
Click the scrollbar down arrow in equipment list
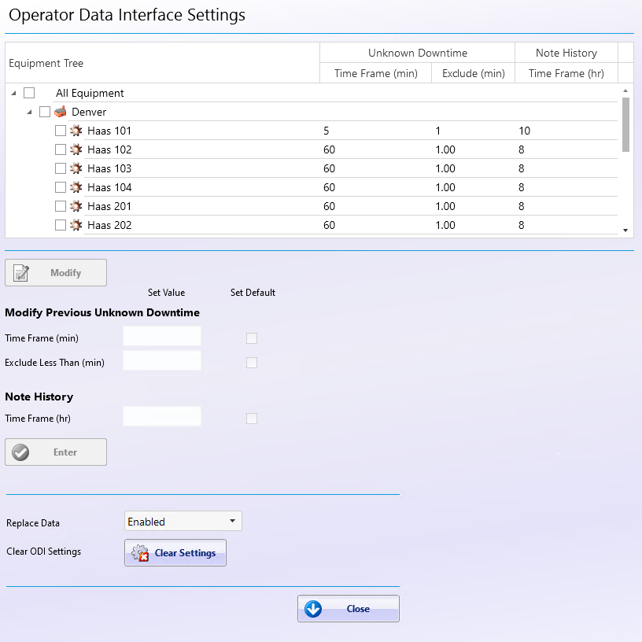click(625, 231)
